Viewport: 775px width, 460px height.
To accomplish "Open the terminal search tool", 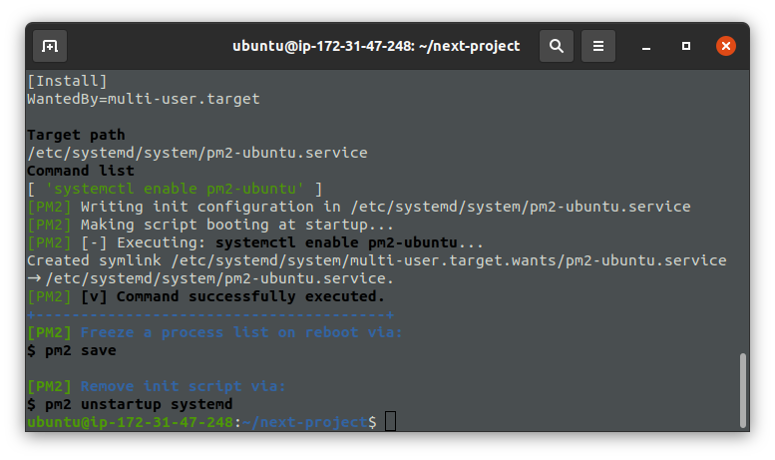I will 556,46.
